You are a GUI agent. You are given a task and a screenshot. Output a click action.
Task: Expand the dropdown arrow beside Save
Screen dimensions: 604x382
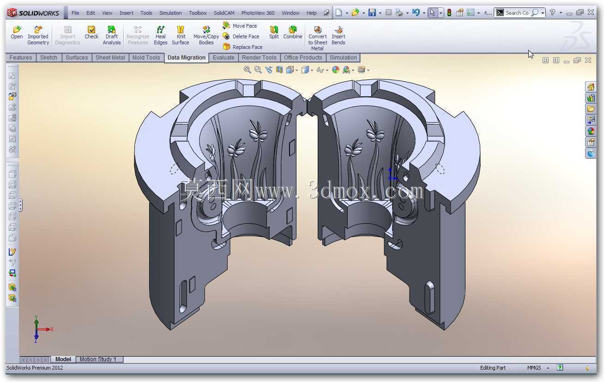coord(381,13)
